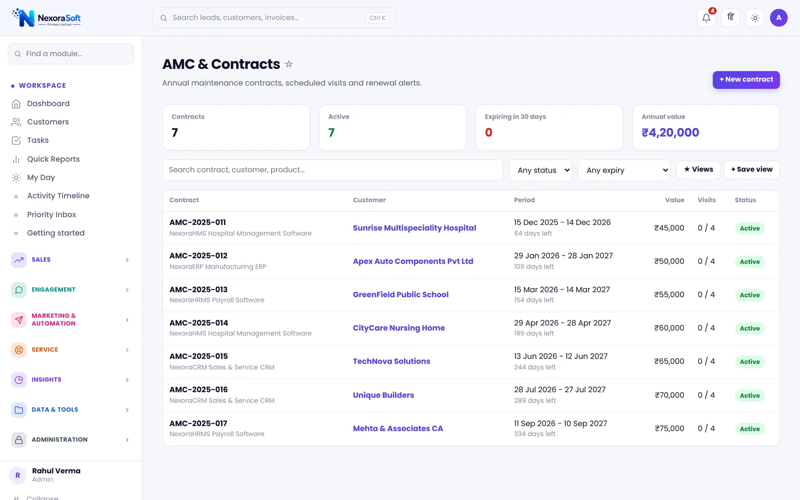Expand the Insights section chevron
Screen dimensions: 800x500
click(127, 379)
